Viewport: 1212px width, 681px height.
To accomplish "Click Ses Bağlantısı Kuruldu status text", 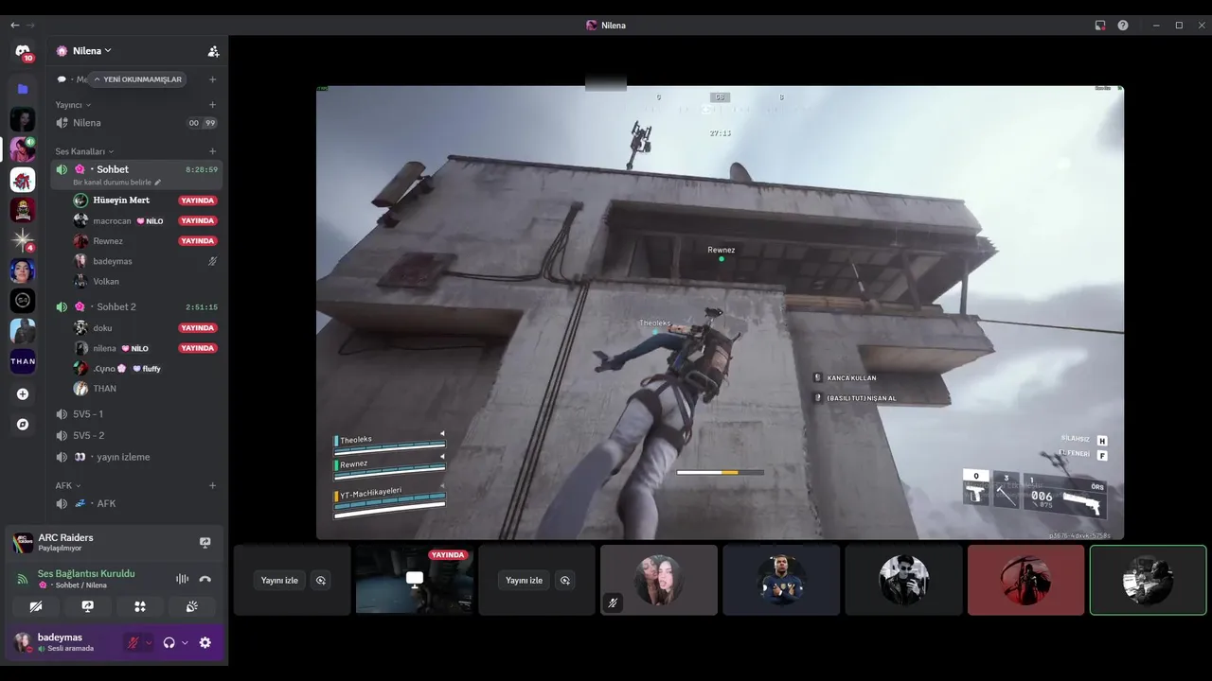I will (86, 573).
